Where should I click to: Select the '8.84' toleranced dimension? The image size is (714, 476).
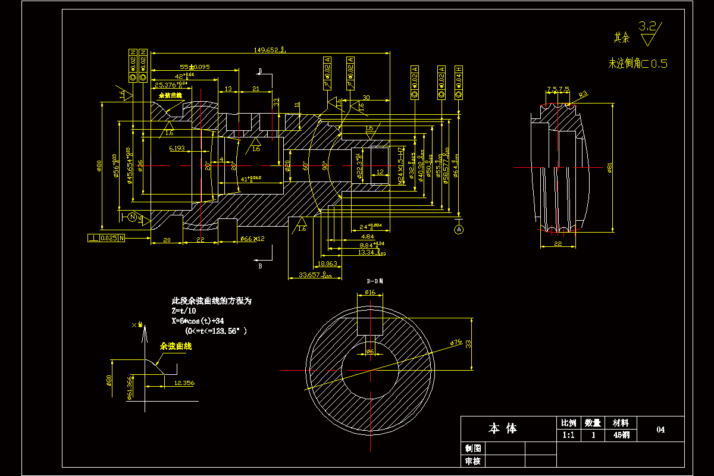pyautogui.click(x=372, y=245)
